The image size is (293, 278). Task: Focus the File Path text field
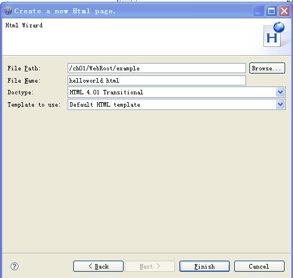[157, 68]
